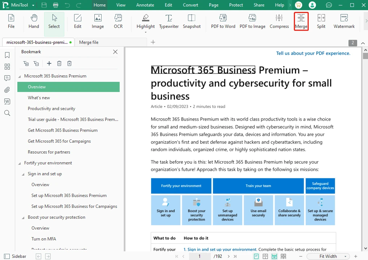Open the Annotate ribbon tab
The width and height of the screenshot is (368, 260).
[x=145, y=5]
